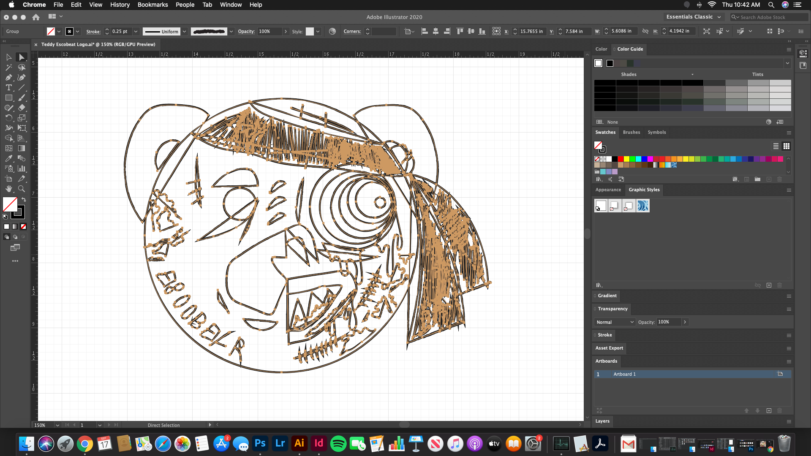The width and height of the screenshot is (811, 456).
Task: Select the Pen tool
Action: pos(9,77)
